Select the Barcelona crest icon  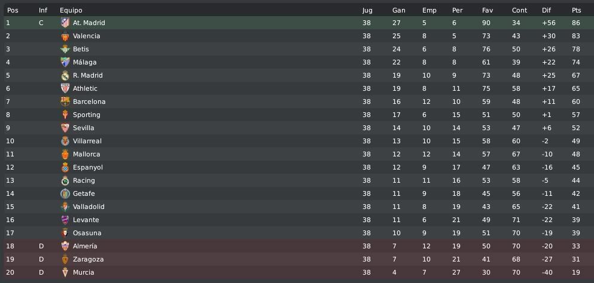(65, 101)
